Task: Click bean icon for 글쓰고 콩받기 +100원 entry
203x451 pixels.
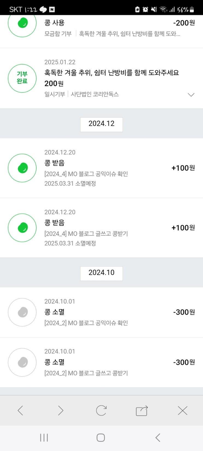Action: point(22,228)
